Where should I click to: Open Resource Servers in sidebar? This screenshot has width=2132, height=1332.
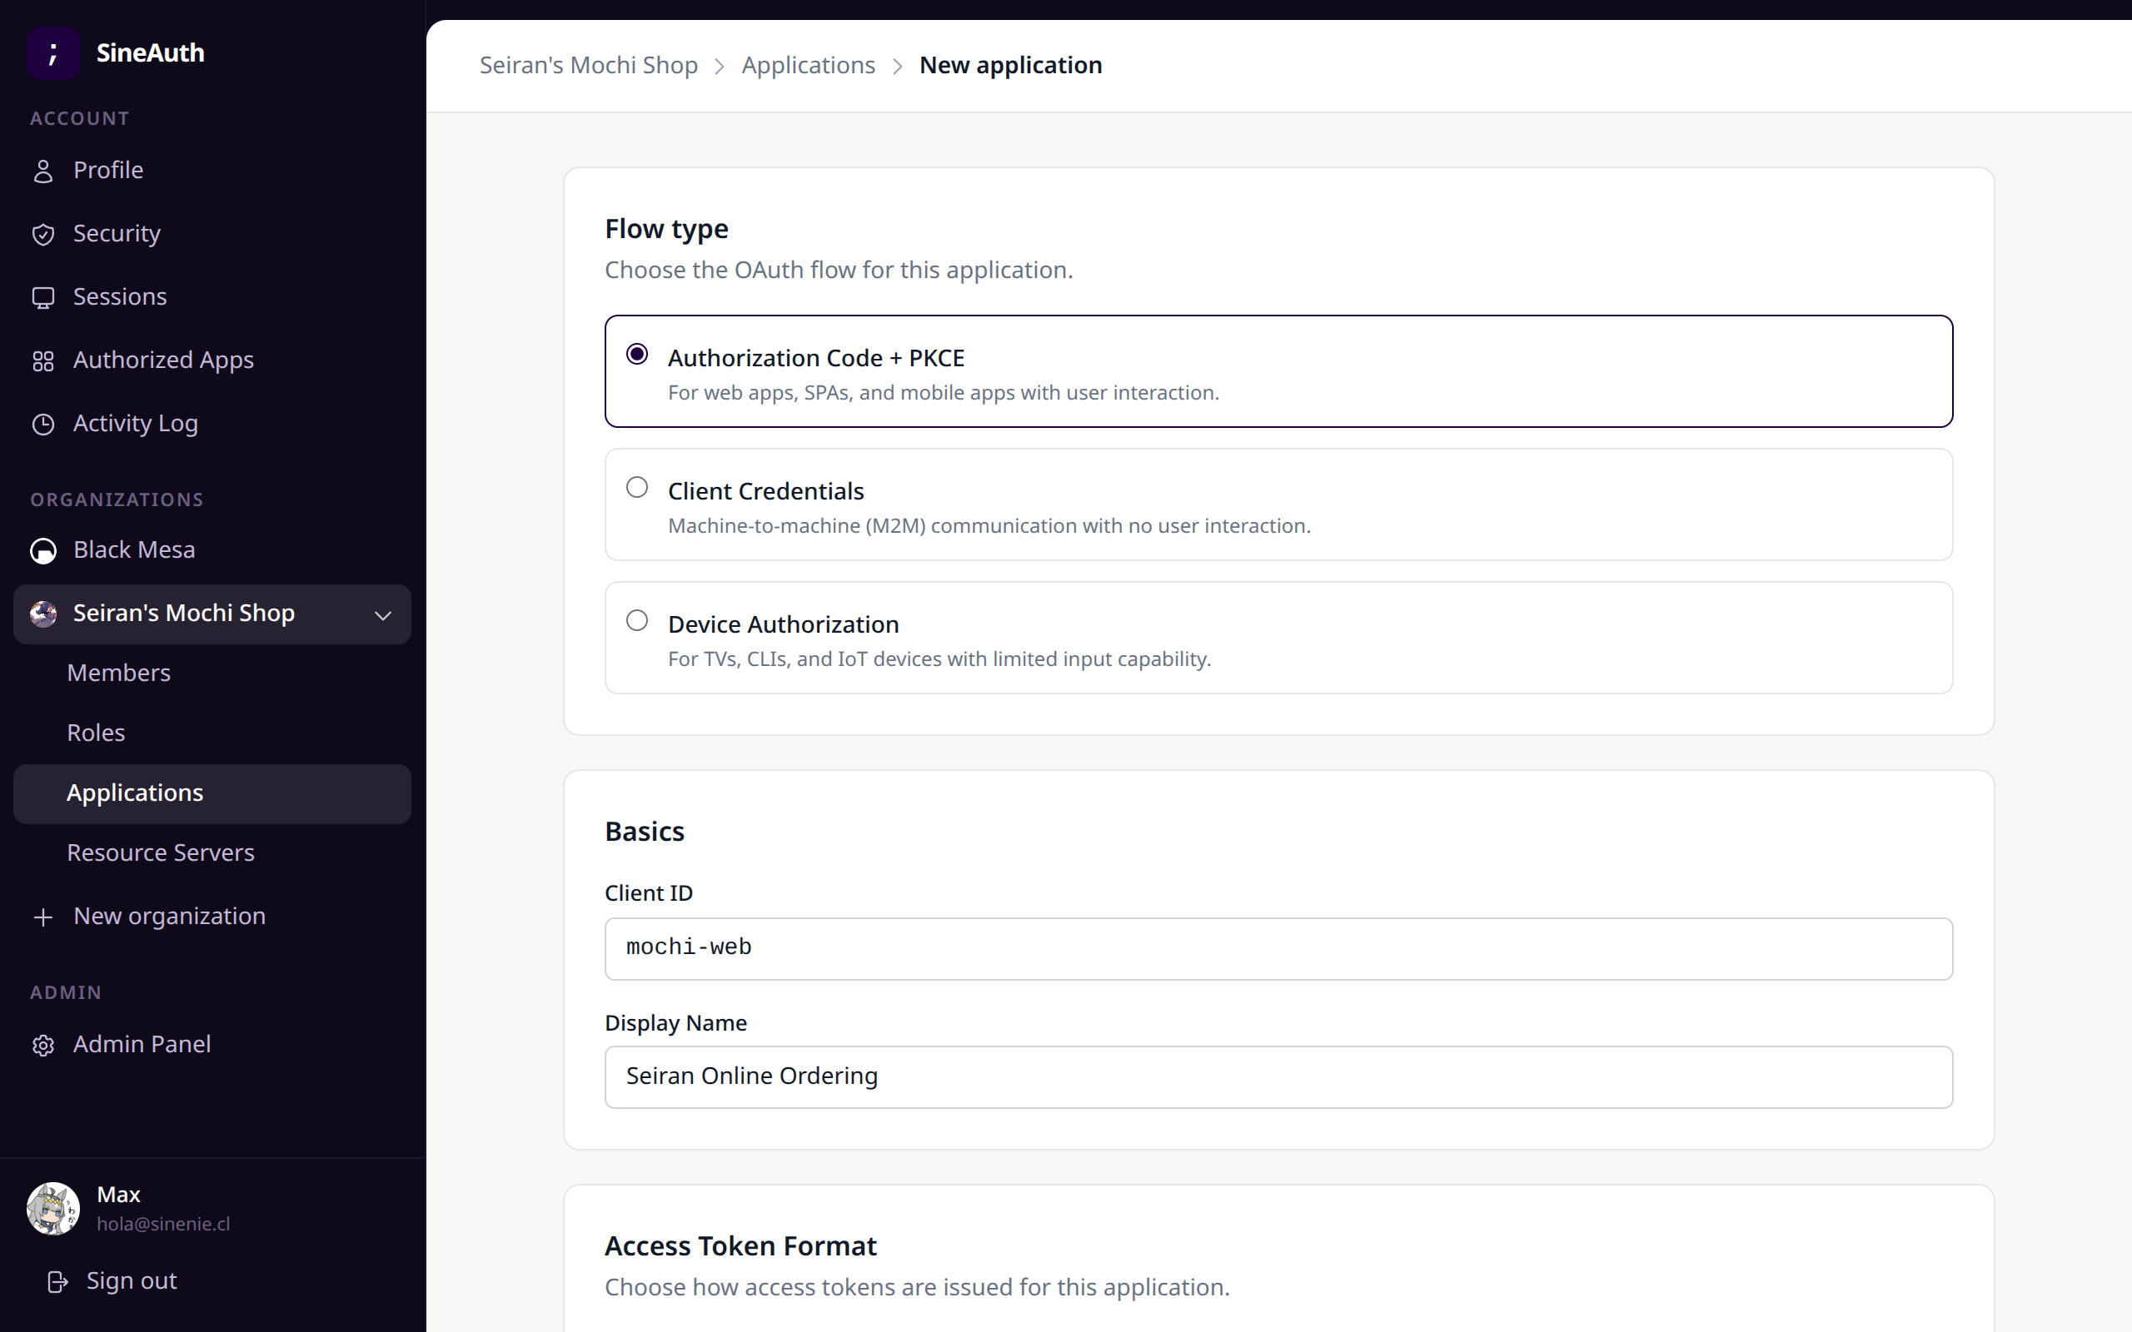212,853
